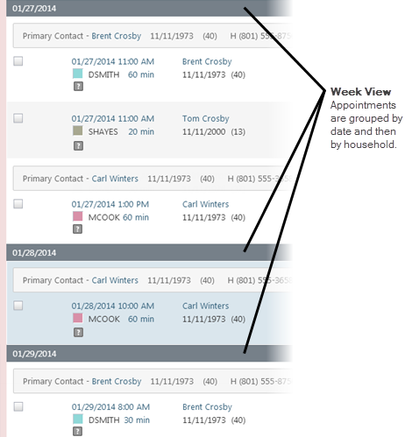Click question-mark icon under 01/28/2014 MCOOK appointment
This screenshot has width=405, height=437.
pos(78,332)
